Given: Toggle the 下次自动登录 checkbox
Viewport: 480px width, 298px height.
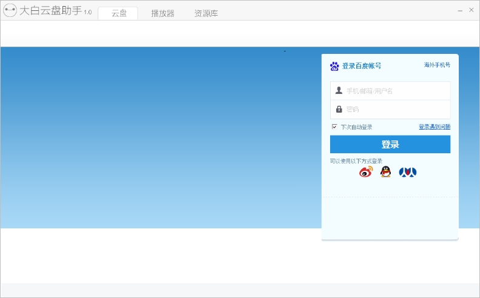Looking at the screenshot, I should pos(334,127).
